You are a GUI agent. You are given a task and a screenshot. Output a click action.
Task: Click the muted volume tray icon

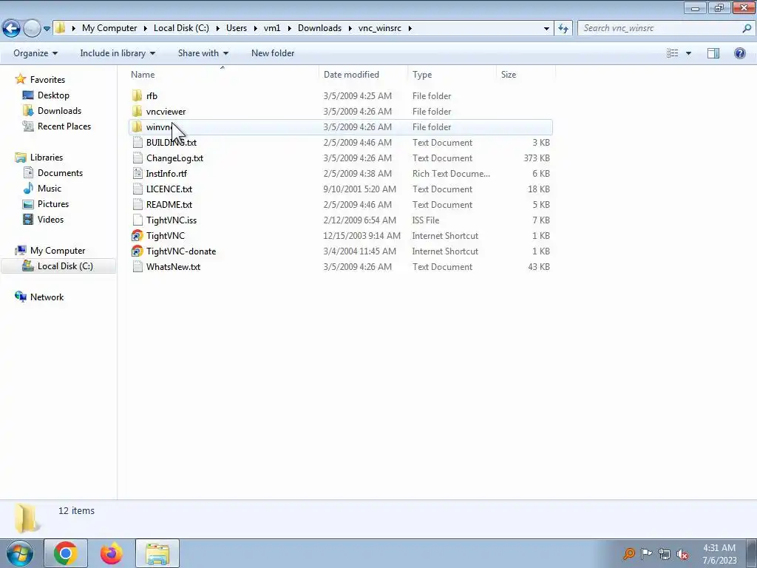[682, 554]
